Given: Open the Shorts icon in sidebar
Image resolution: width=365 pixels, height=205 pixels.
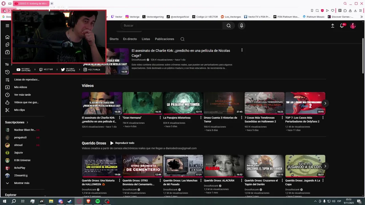Looking at the screenshot, I should (7, 45).
